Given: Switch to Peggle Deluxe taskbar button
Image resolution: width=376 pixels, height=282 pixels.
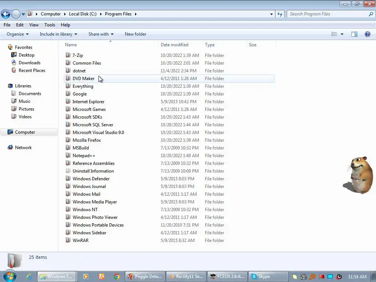Looking at the screenshot, I should [x=145, y=276].
